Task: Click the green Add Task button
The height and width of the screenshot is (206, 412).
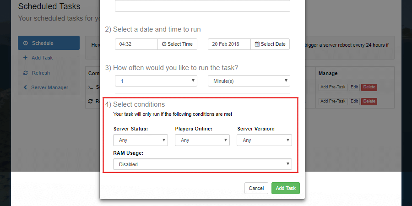Action: click(x=286, y=188)
